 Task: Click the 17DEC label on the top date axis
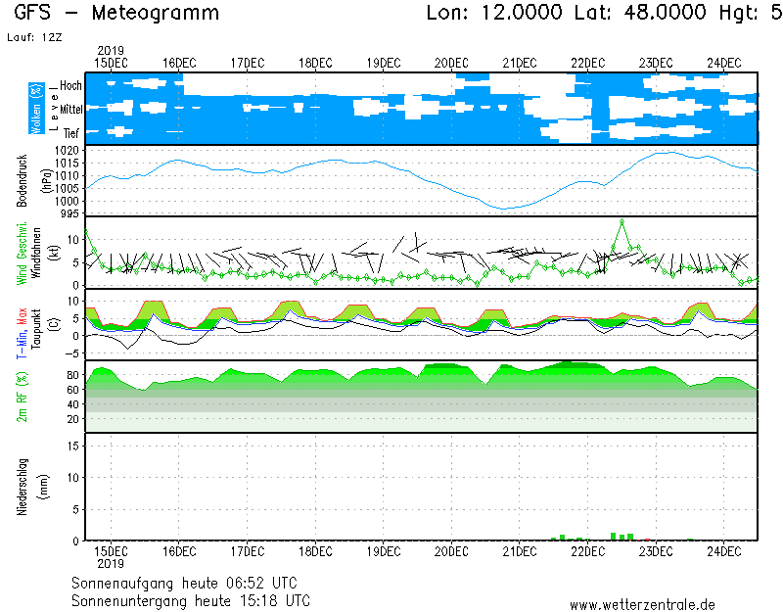pyautogui.click(x=248, y=64)
